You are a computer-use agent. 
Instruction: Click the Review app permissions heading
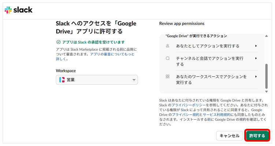point(182,23)
